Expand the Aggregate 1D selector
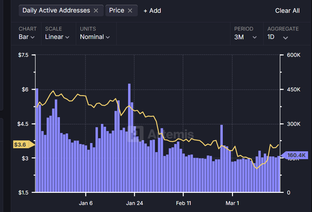 278,37
